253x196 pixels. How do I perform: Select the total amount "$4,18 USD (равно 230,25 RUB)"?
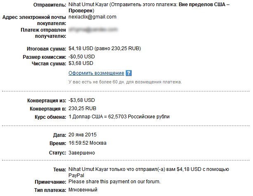click(x=104, y=49)
